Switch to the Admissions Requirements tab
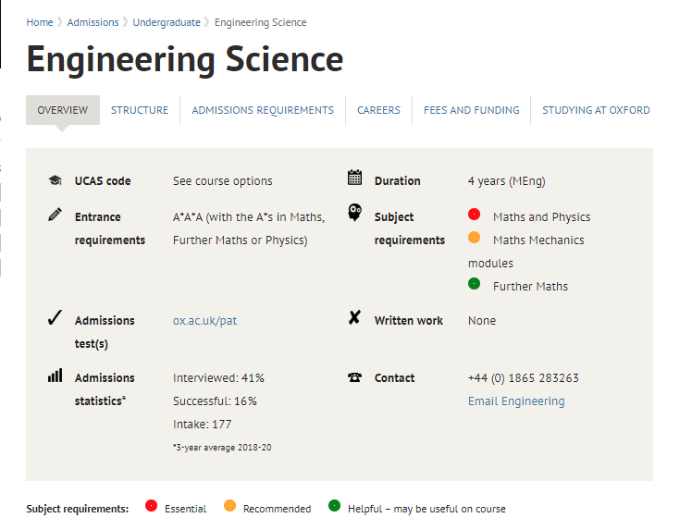692x530 pixels. point(263,110)
